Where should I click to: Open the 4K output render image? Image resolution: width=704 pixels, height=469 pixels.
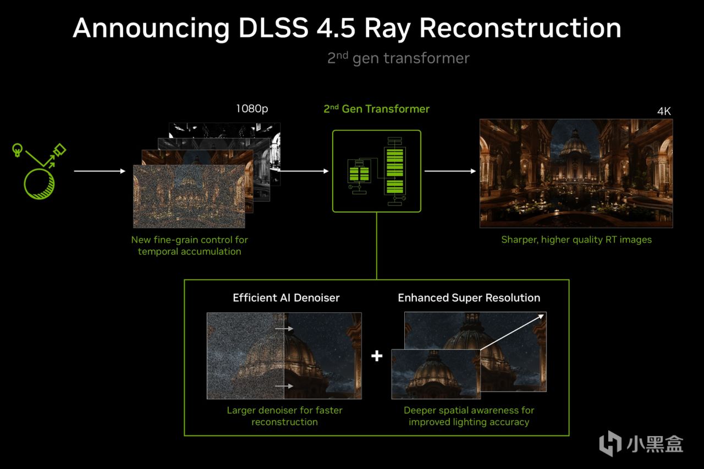(576, 173)
